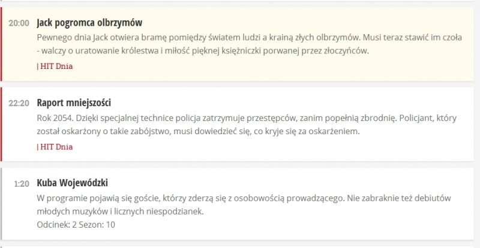480x248 pixels.
Task: Select the white 22:20 program card
Action: [x=238, y=124]
